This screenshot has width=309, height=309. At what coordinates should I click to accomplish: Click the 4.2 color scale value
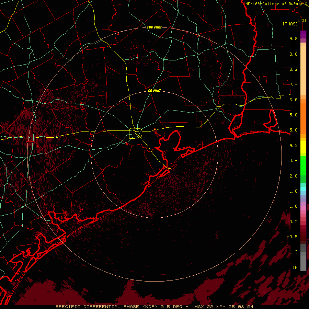pyautogui.click(x=294, y=146)
